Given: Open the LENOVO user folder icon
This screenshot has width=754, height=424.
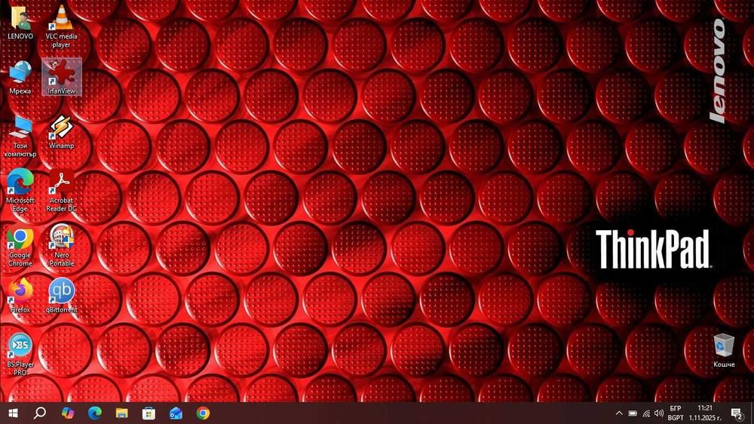Looking at the screenshot, I should click(20, 23).
